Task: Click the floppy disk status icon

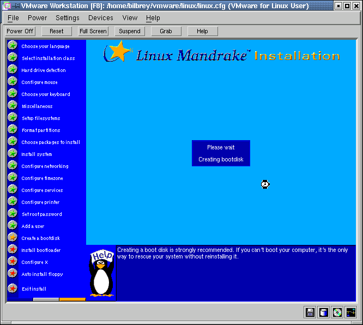Action: pyautogui.click(x=310, y=312)
